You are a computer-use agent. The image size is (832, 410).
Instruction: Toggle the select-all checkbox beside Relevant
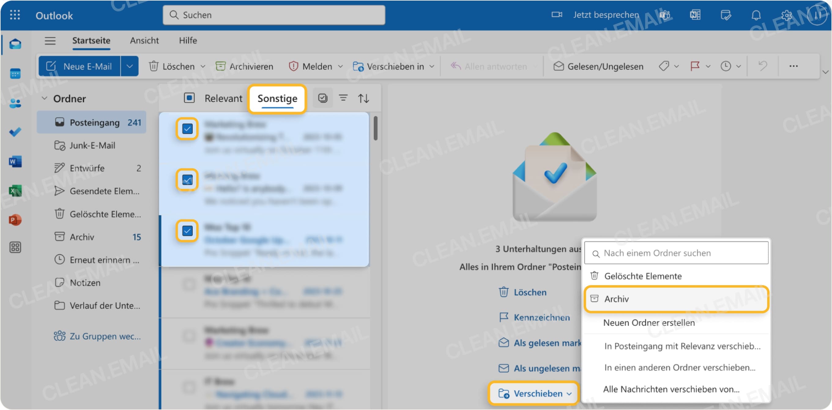click(x=189, y=98)
